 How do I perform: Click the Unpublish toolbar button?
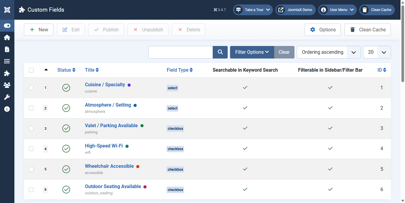pyautogui.click(x=148, y=30)
